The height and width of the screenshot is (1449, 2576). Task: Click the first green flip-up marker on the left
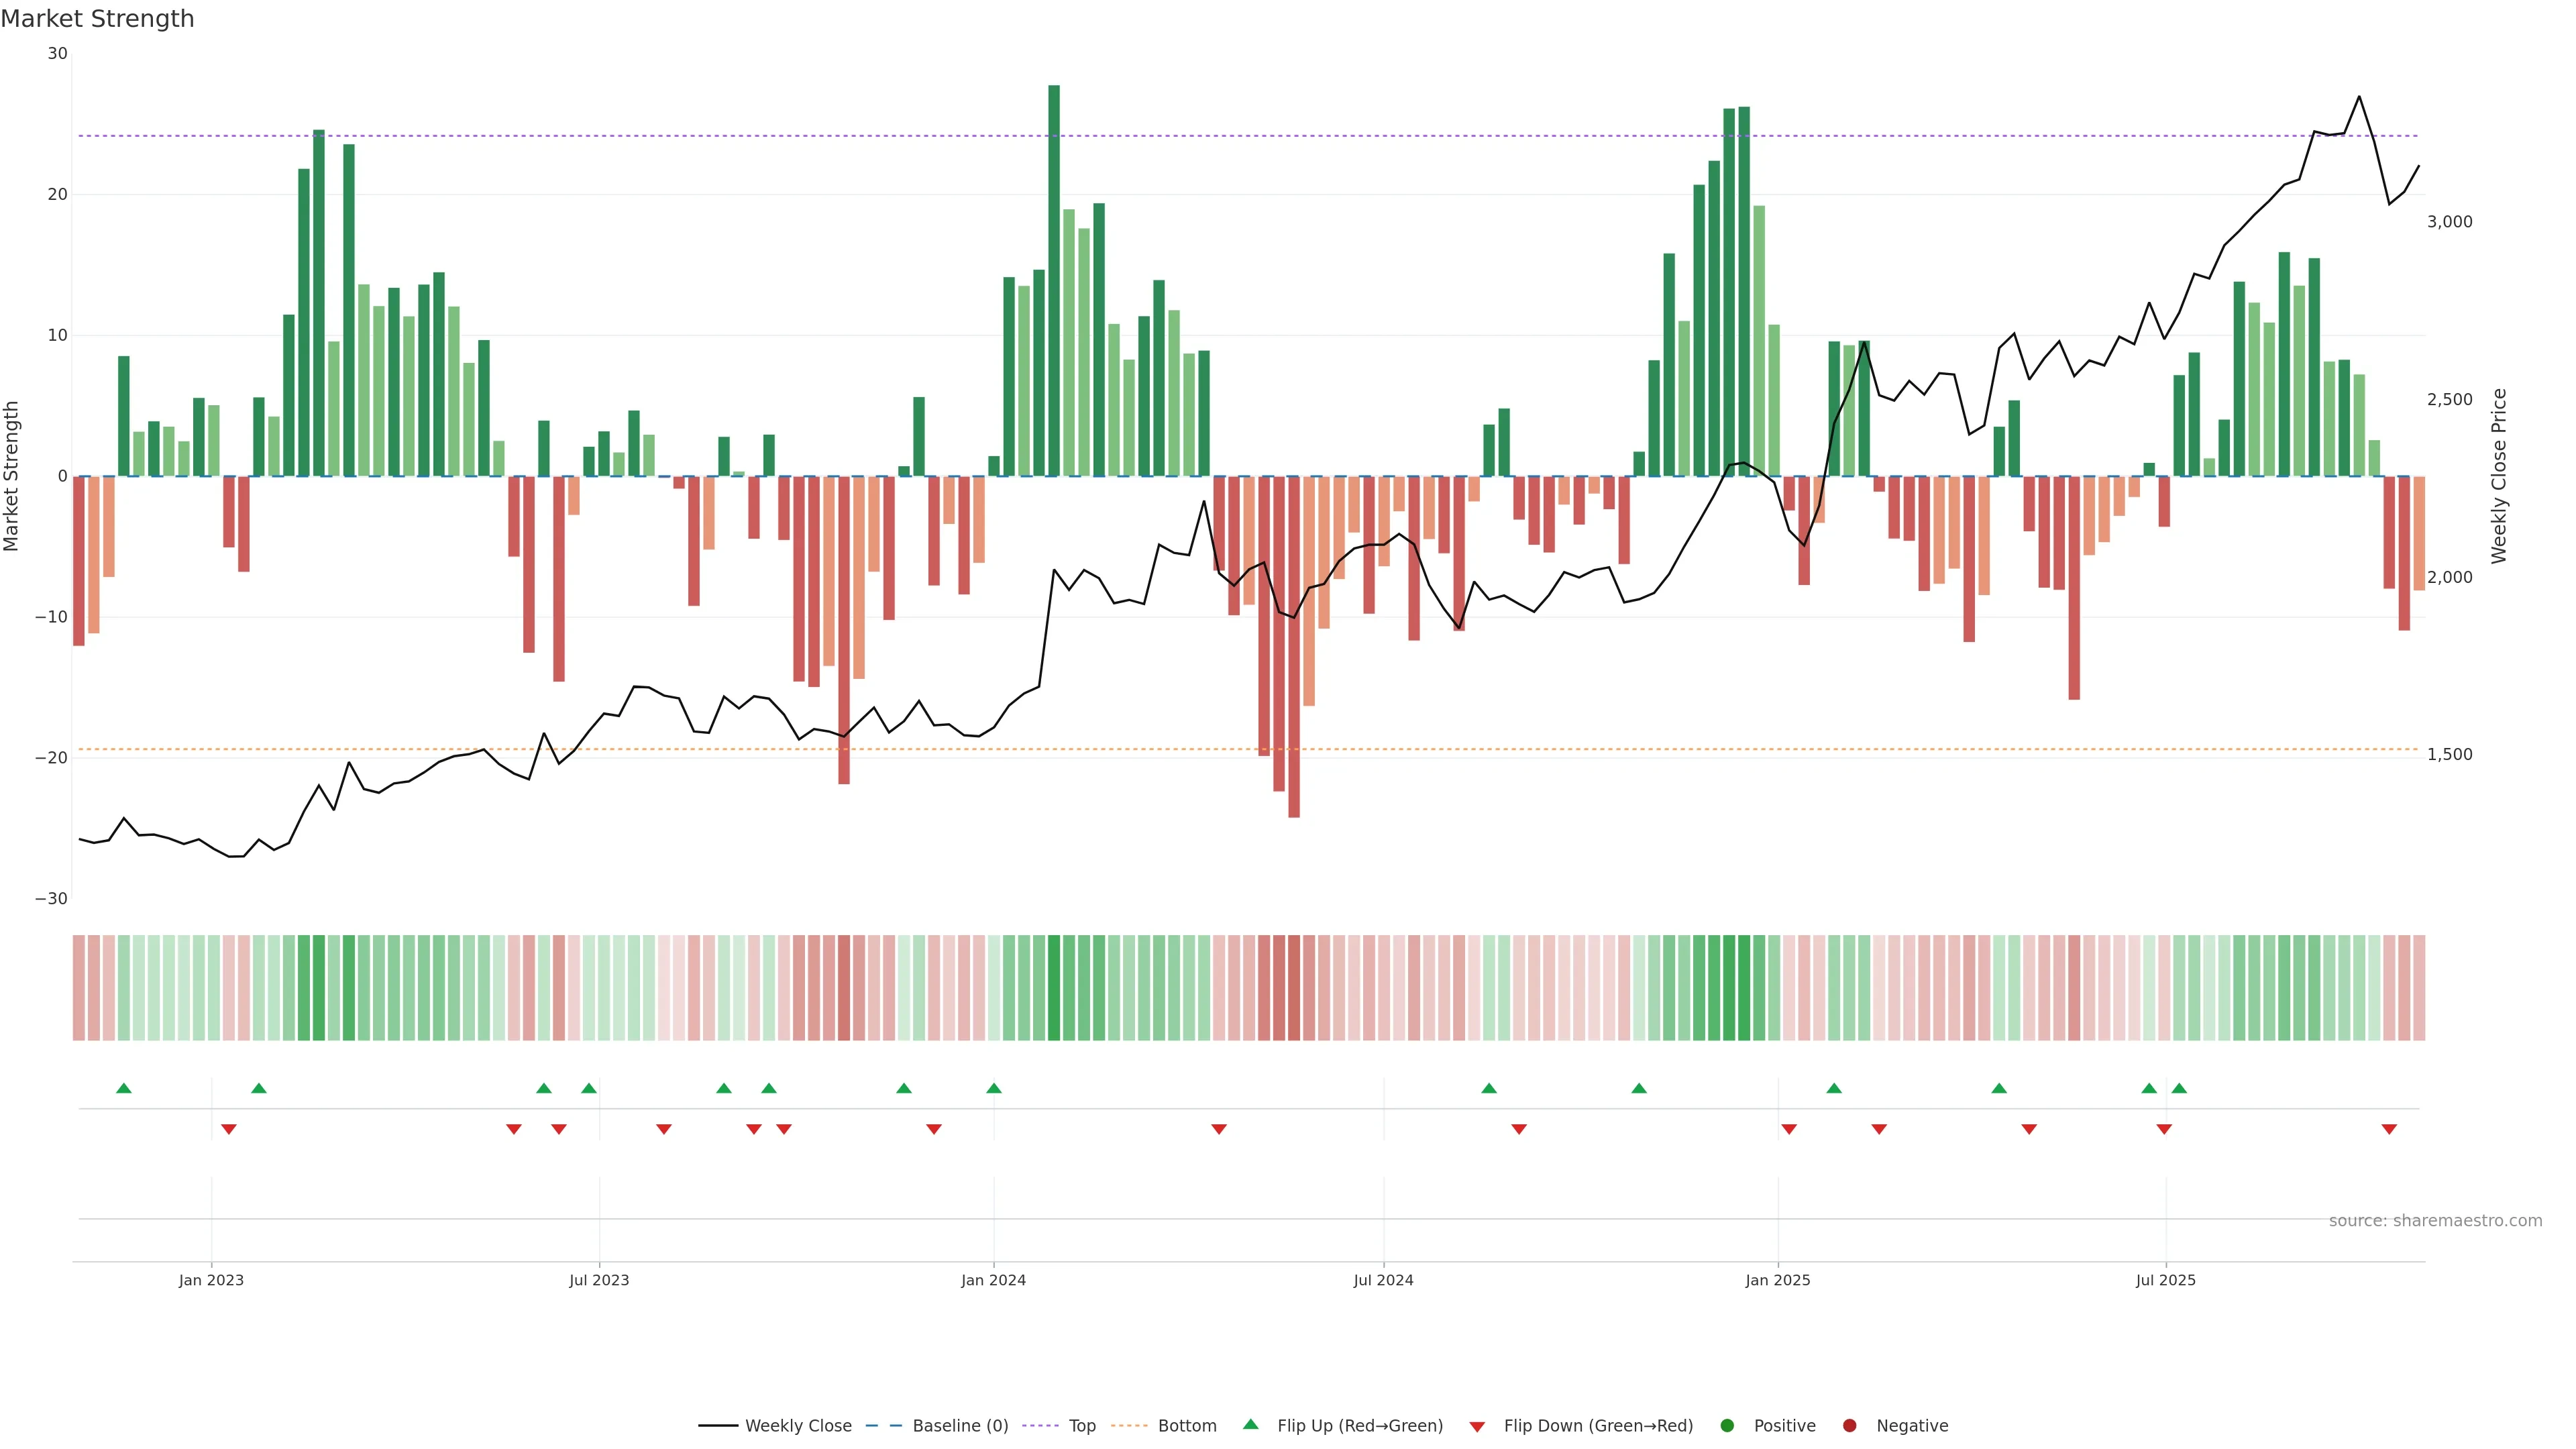click(x=124, y=1088)
